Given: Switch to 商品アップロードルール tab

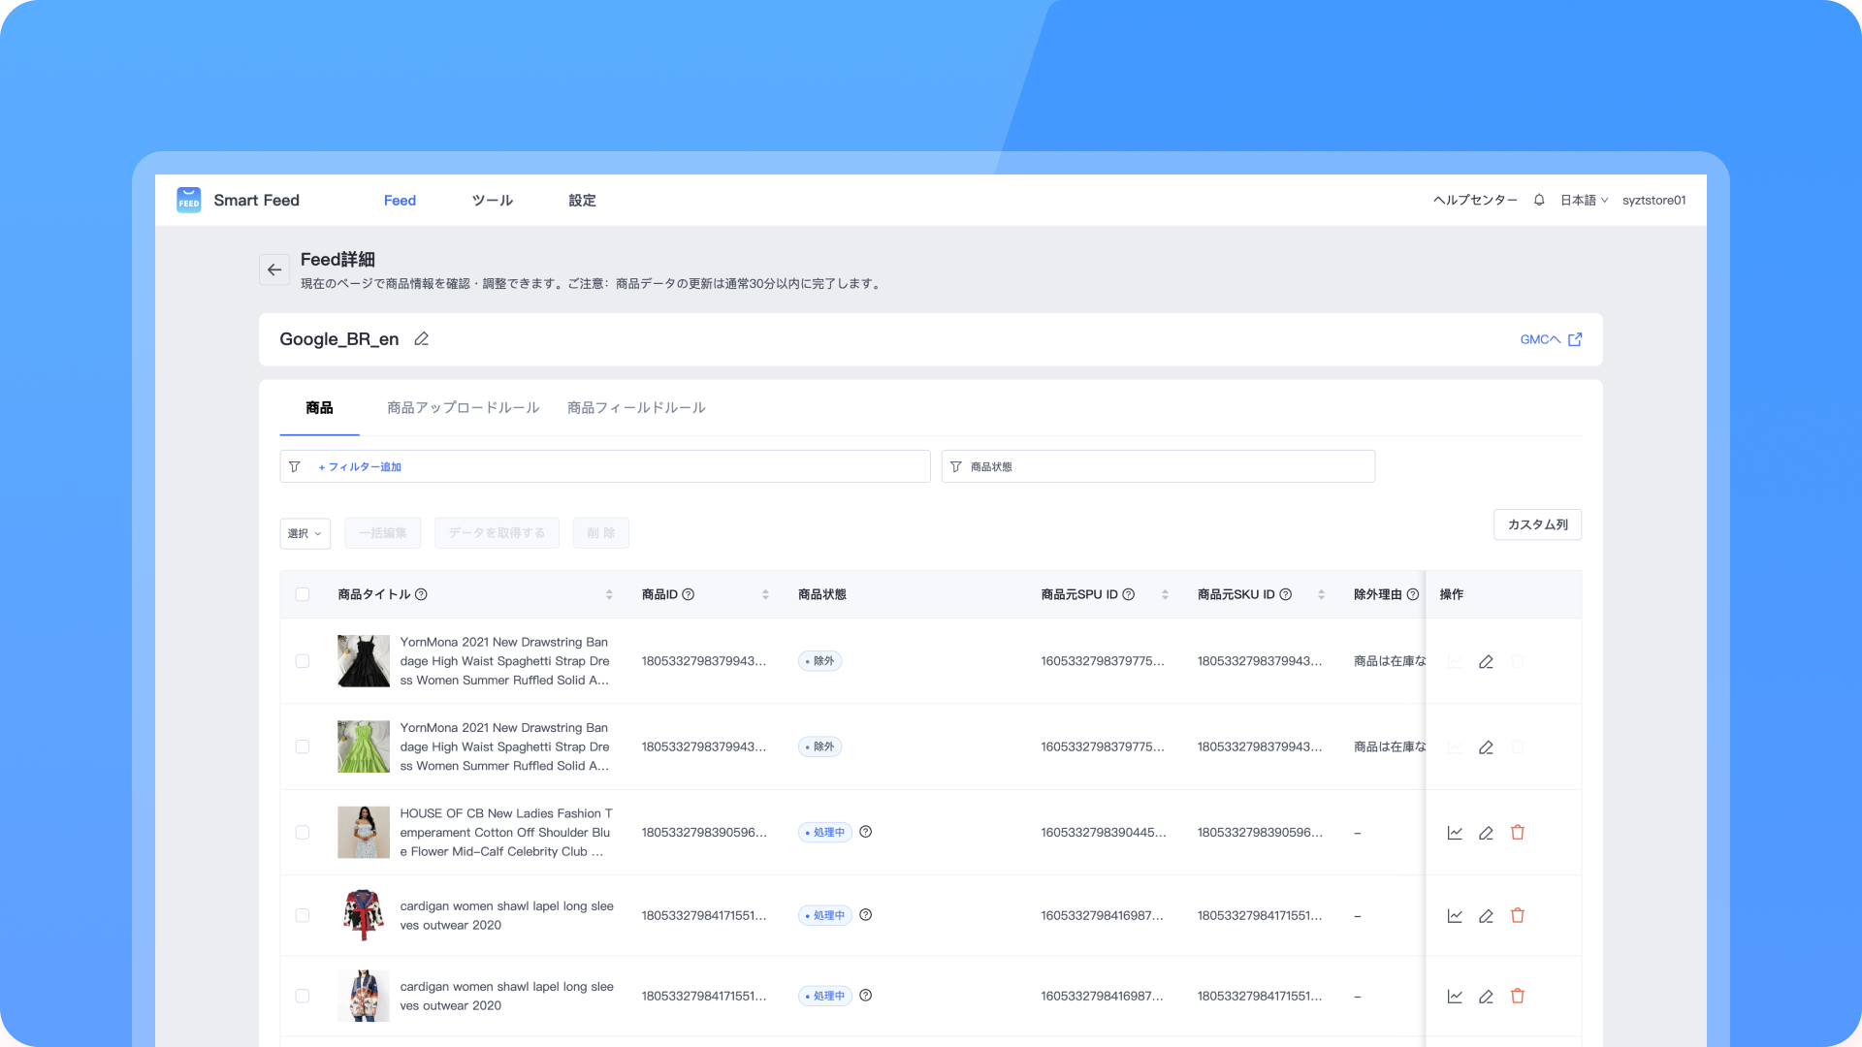Looking at the screenshot, I should pos(463,408).
